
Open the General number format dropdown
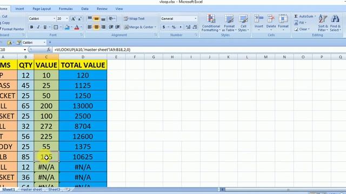click(x=196, y=19)
